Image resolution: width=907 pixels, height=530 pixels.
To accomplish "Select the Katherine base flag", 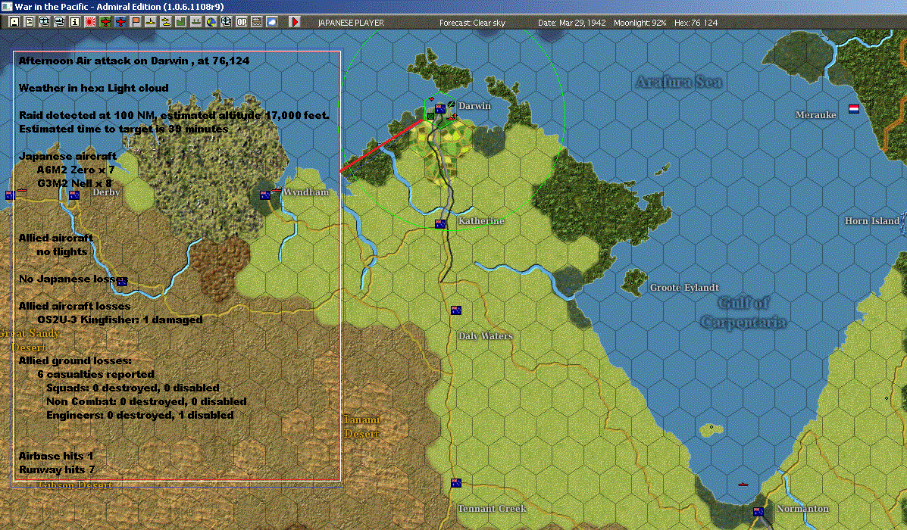I will point(440,223).
